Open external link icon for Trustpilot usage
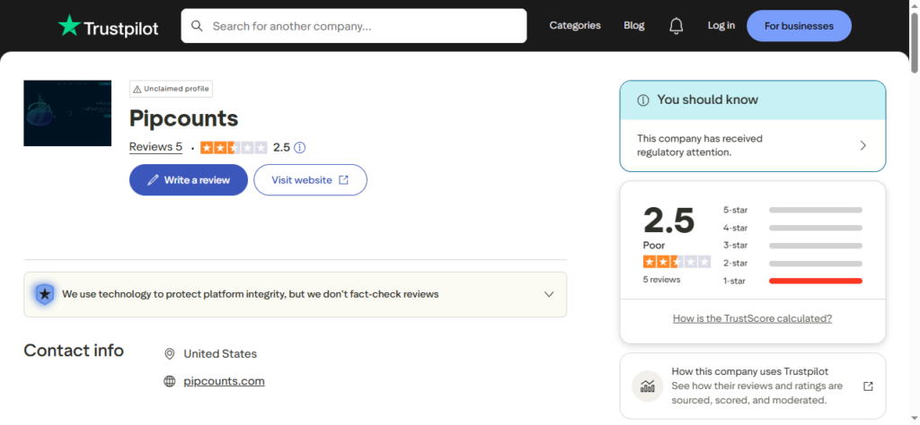 868,386
